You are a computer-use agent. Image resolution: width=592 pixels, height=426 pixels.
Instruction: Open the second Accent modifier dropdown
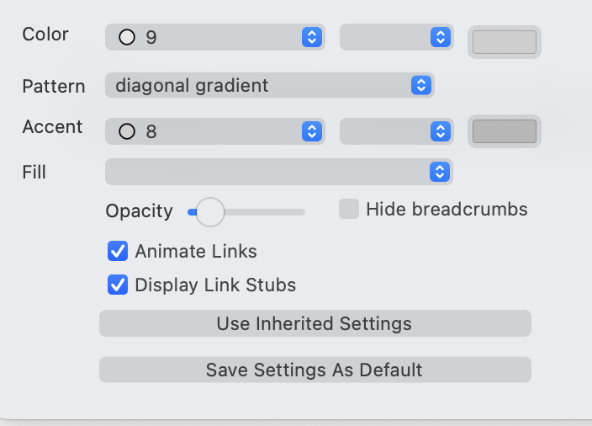pos(395,131)
